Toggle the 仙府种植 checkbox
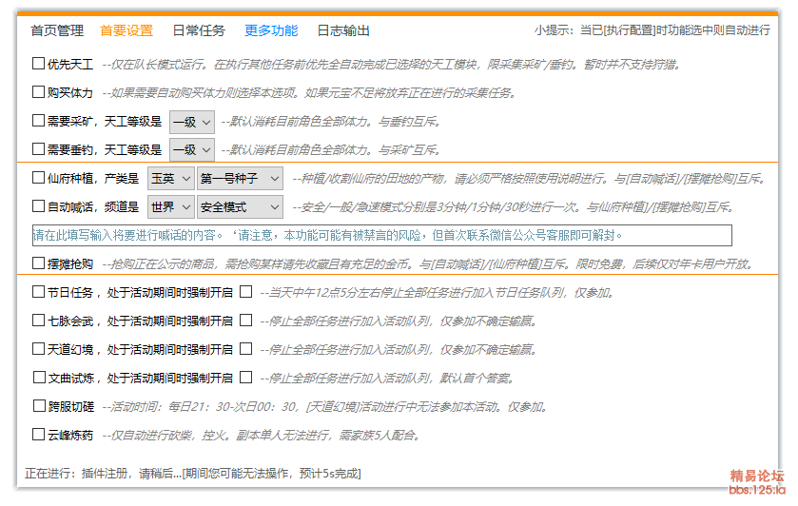 coord(38,178)
